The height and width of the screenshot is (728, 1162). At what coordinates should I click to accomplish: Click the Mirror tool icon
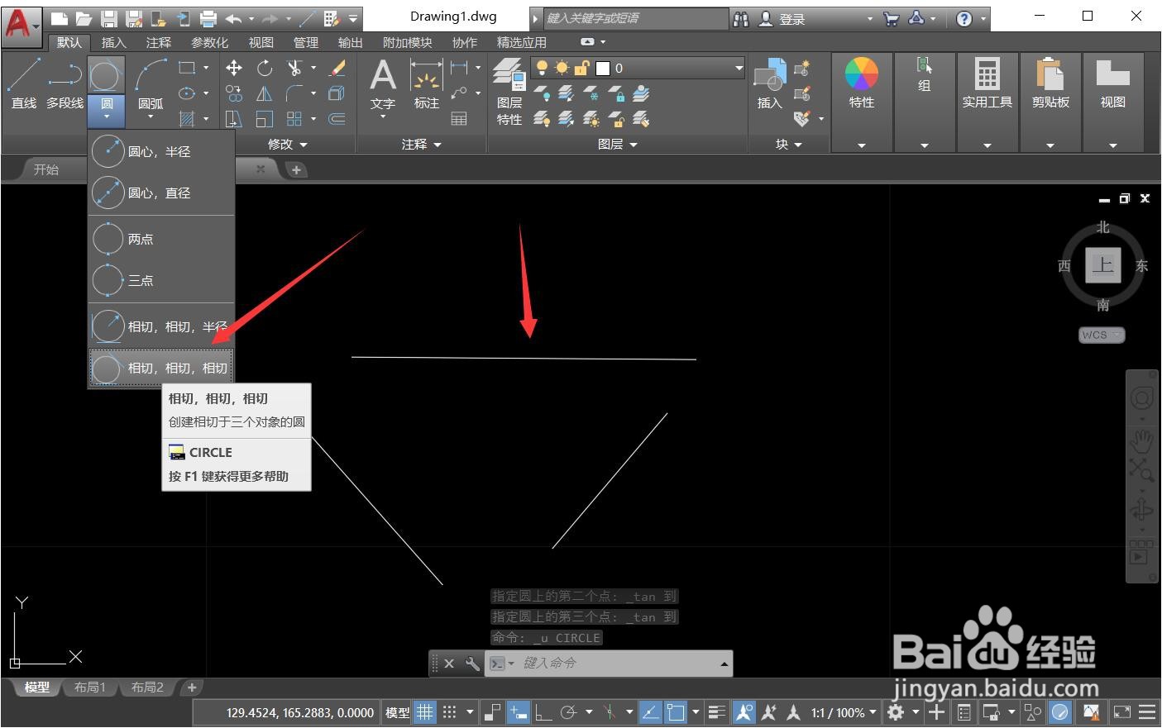click(265, 93)
